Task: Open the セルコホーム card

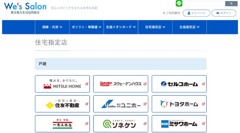Action: pyautogui.click(x=179, y=84)
